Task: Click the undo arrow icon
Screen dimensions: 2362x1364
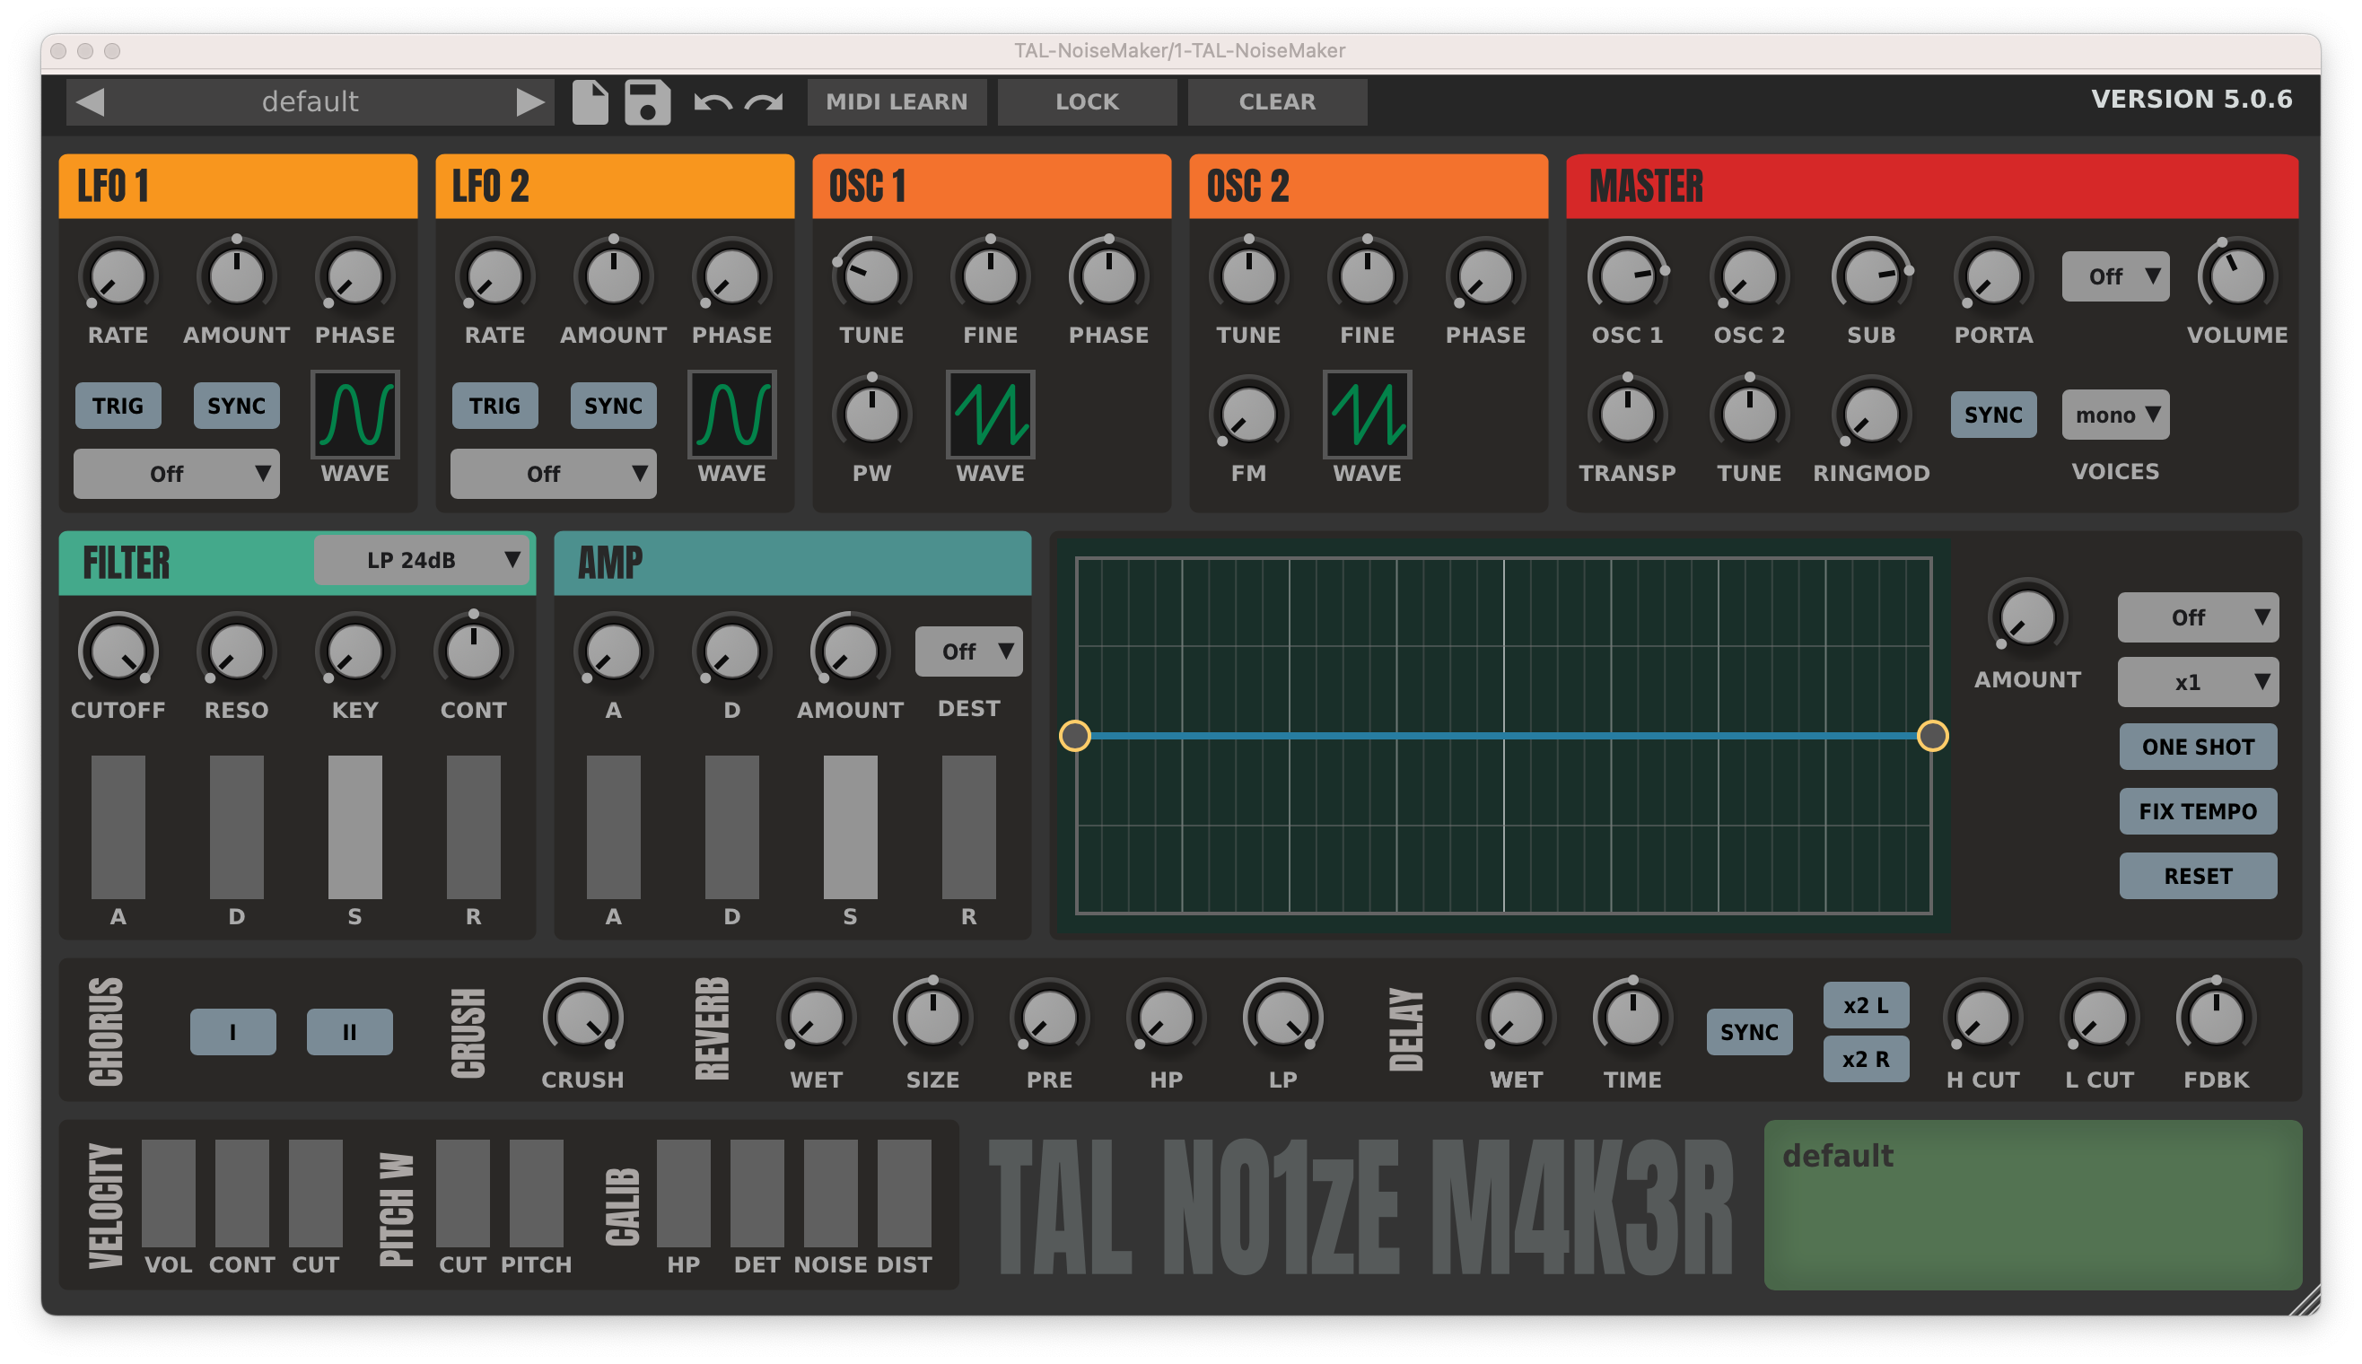Action: click(713, 102)
